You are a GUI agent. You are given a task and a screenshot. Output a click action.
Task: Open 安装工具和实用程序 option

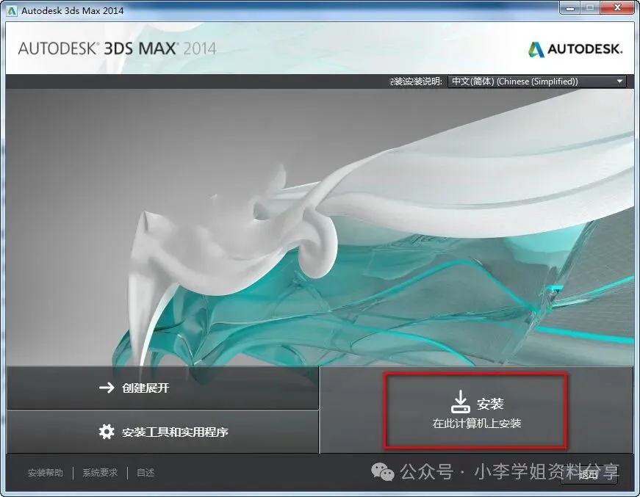[x=163, y=432]
